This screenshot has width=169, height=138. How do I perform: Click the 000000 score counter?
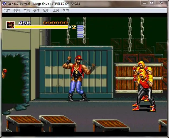(x=55, y=23)
